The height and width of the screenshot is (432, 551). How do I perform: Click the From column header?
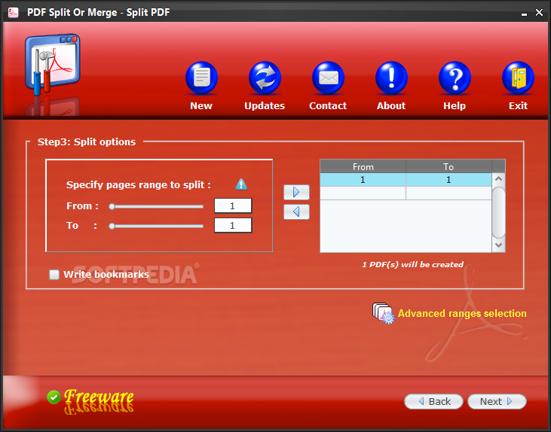tap(363, 166)
